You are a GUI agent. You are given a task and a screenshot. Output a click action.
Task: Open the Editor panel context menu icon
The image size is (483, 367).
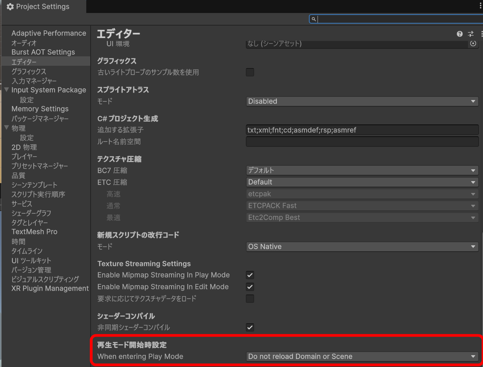click(480, 34)
